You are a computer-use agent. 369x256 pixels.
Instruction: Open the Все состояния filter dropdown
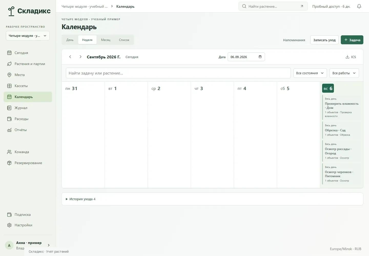pos(310,73)
